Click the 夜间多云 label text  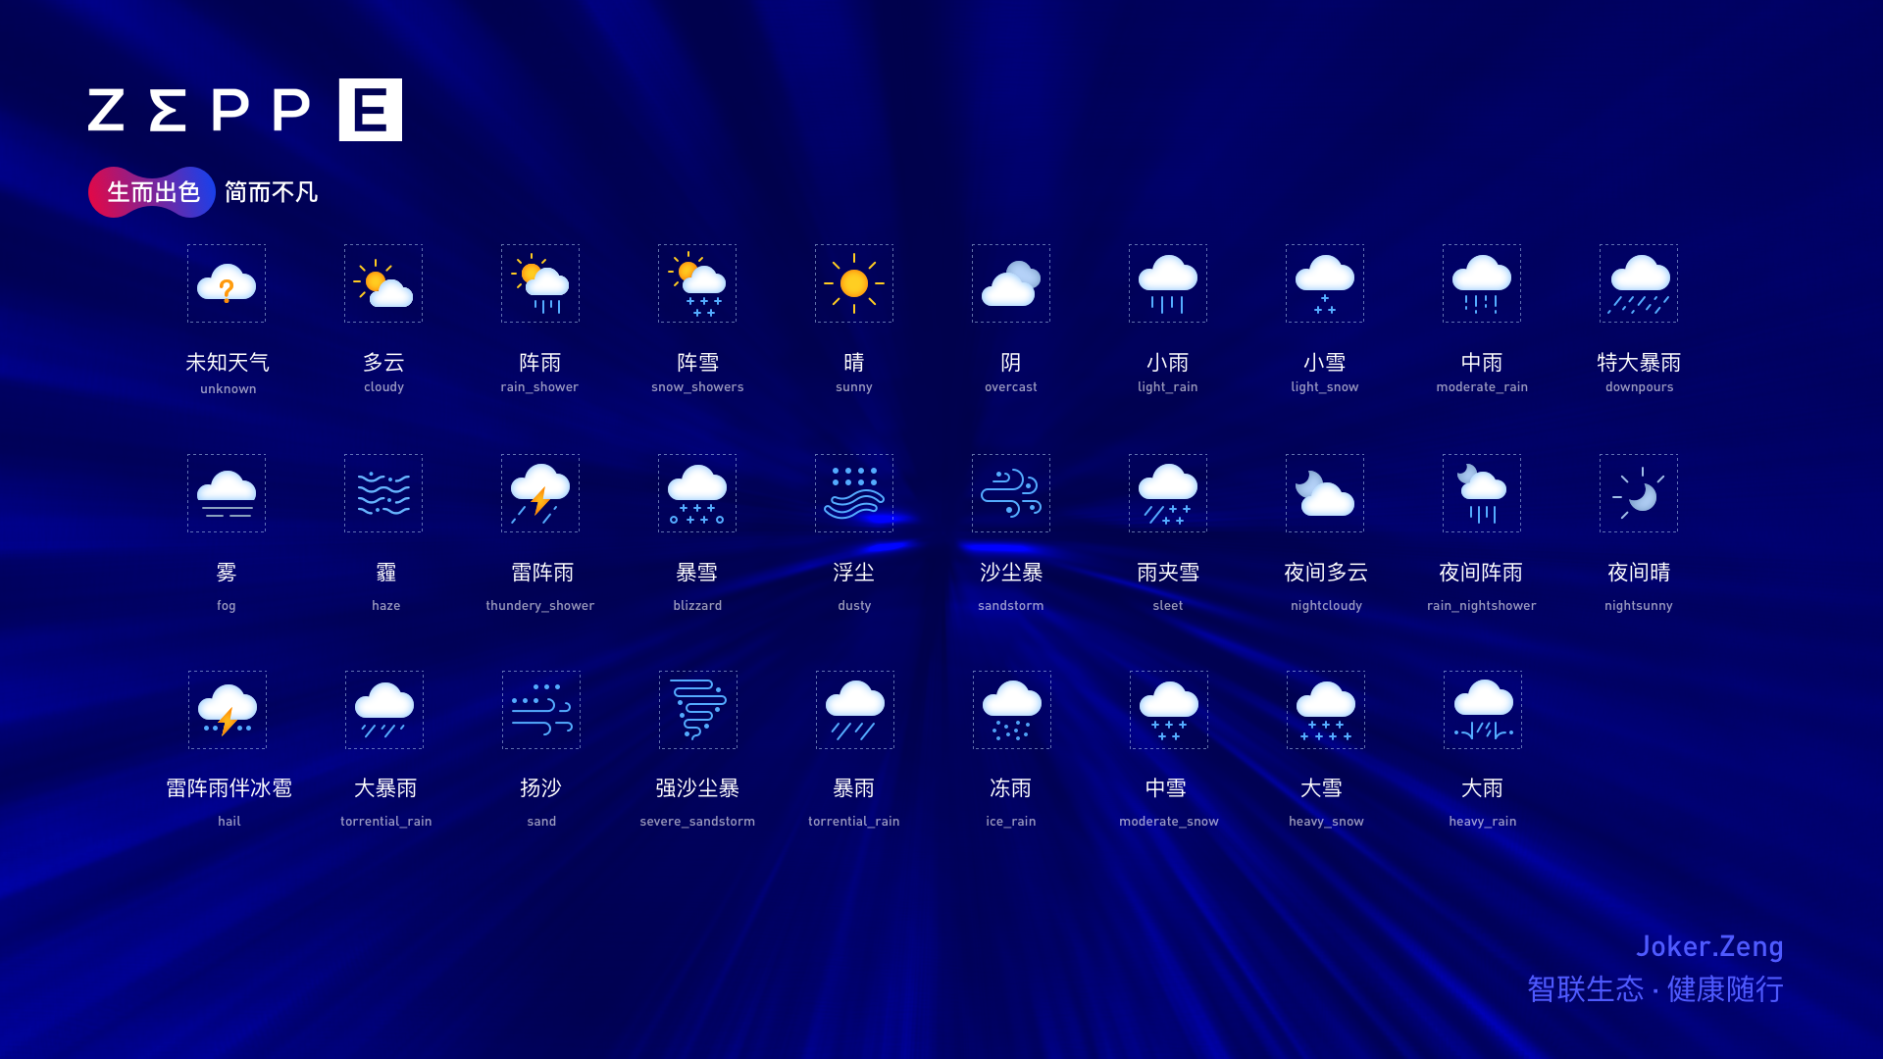[1326, 573]
